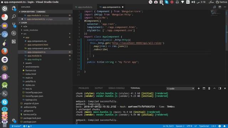
Task: Select the app.component.ts editor tab
Action: pyautogui.click(x=112, y=7)
